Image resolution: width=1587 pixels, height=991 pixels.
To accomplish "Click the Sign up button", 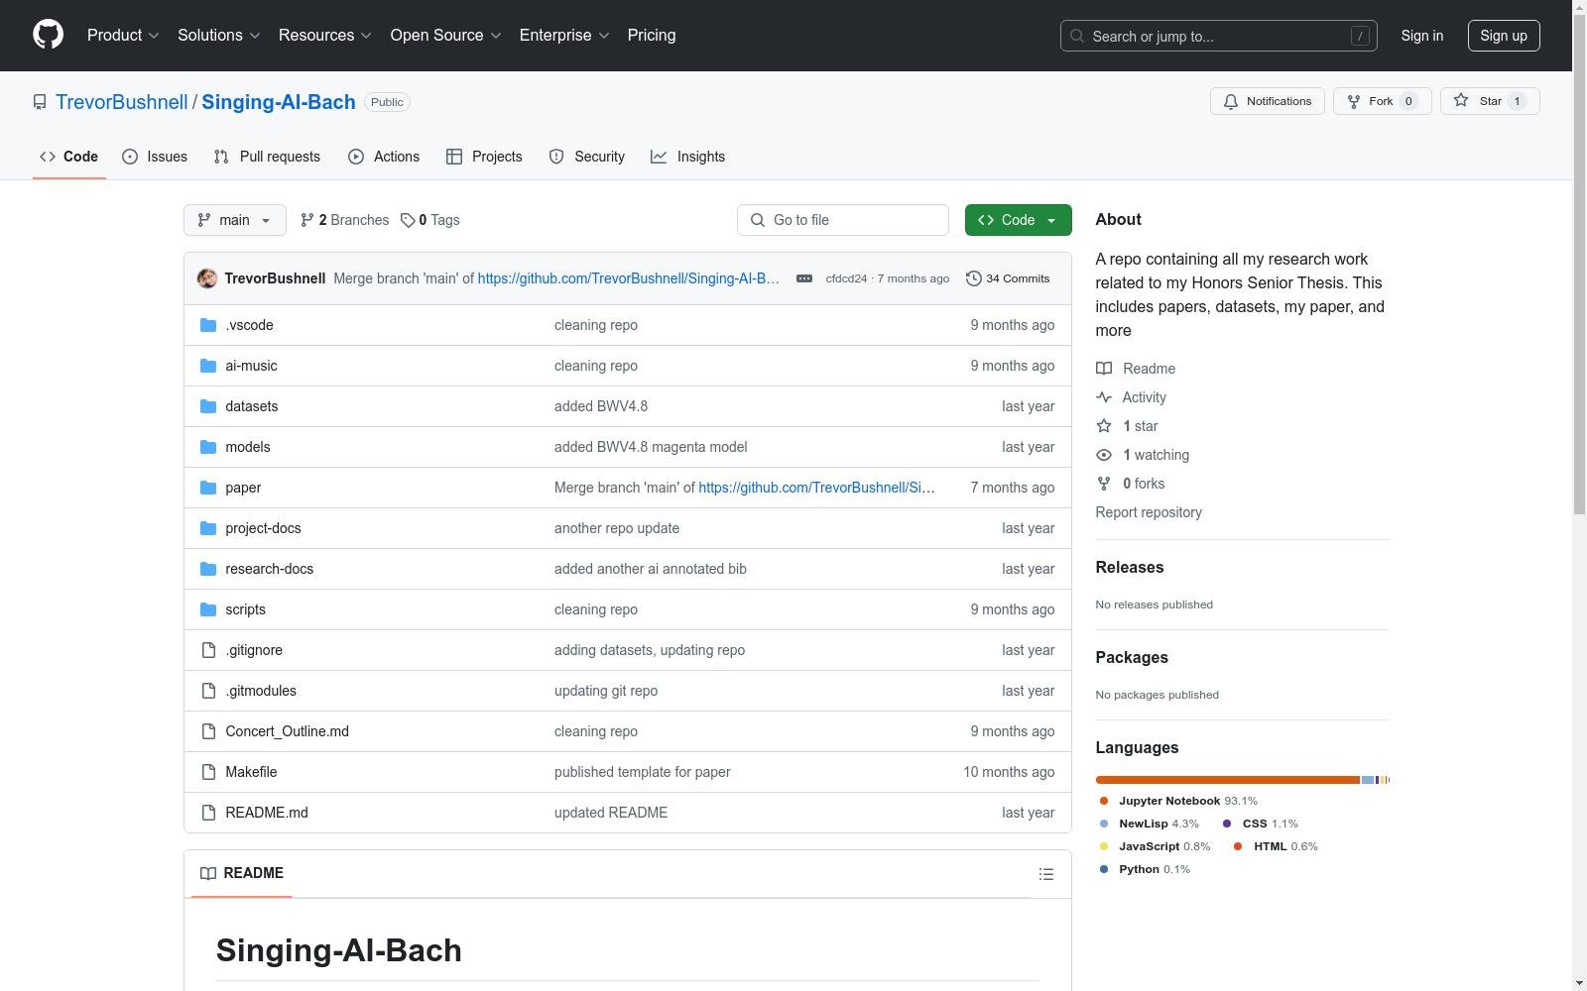I will [x=1503, y=36].
